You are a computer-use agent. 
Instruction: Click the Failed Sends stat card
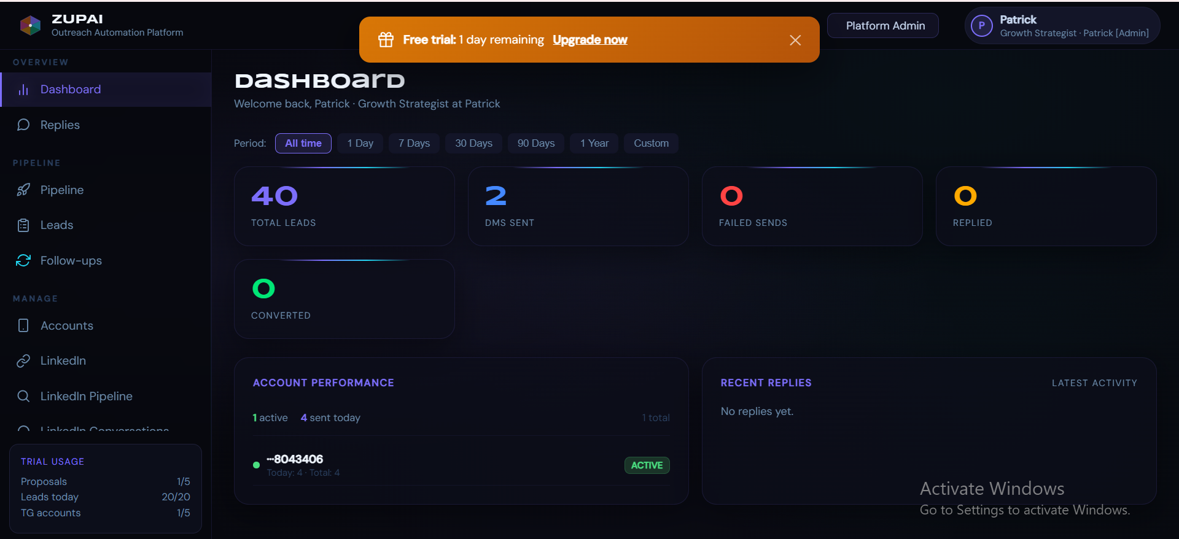coord(812,206)
